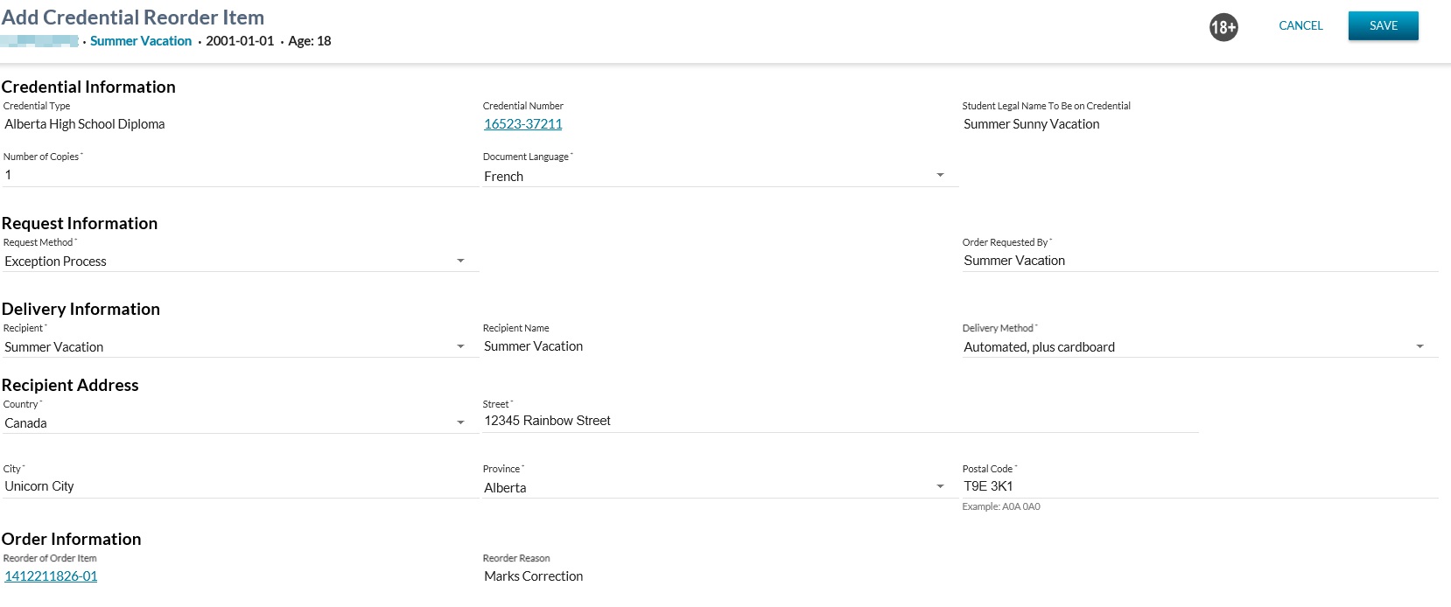1451x607 pixels.
Task: Click the CANCEL button
Action: [1300, 25]
